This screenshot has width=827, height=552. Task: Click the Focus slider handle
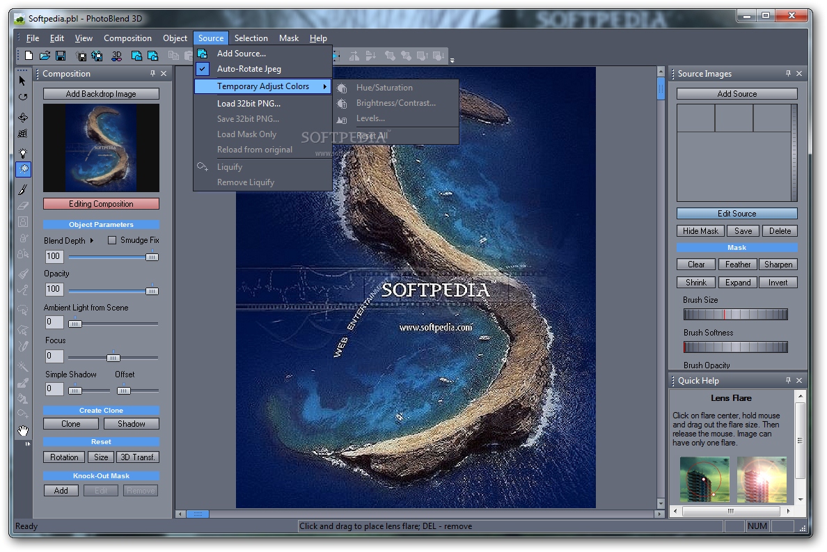click(x=113, y=358)
